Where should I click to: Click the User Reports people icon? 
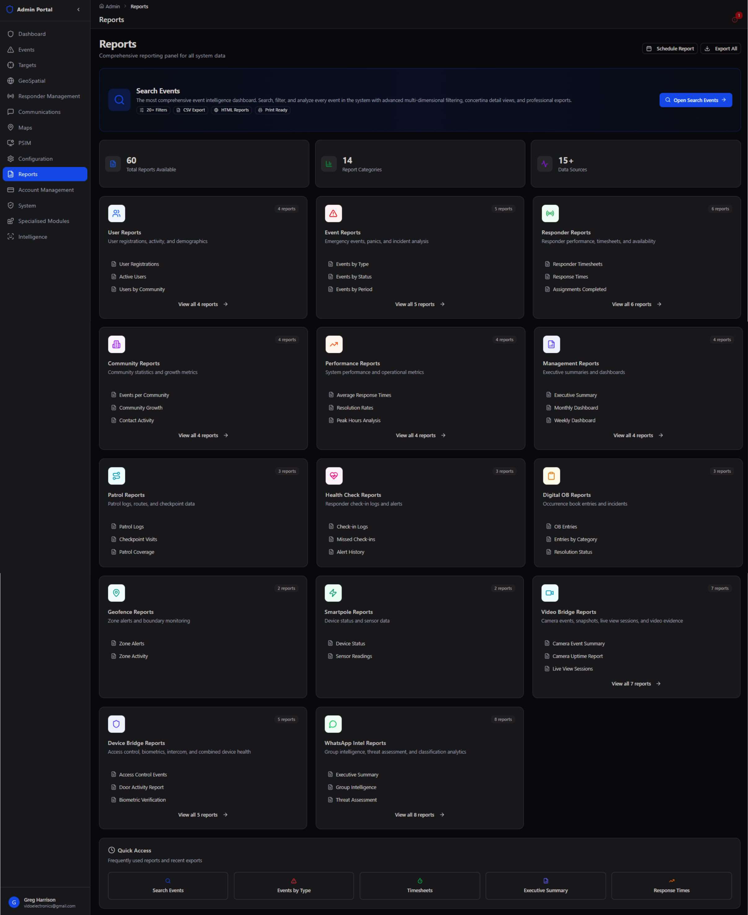click(116, 214)
